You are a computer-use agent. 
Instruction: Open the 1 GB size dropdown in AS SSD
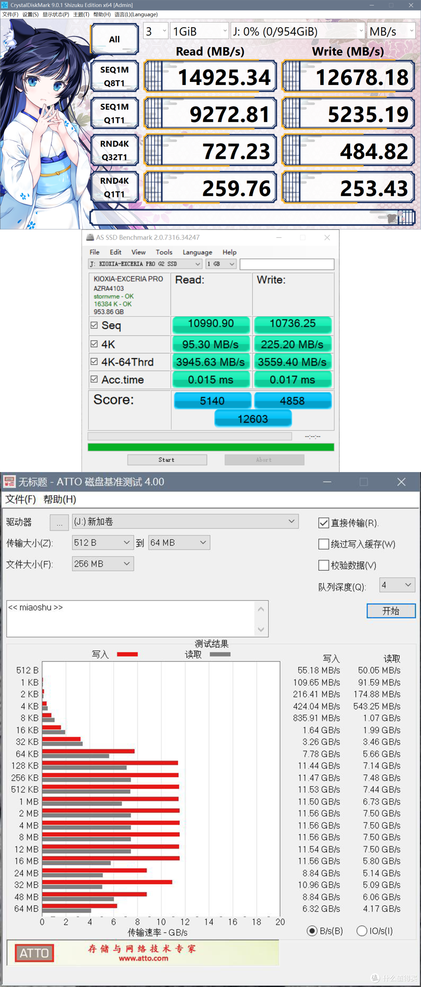pos(221,264)
